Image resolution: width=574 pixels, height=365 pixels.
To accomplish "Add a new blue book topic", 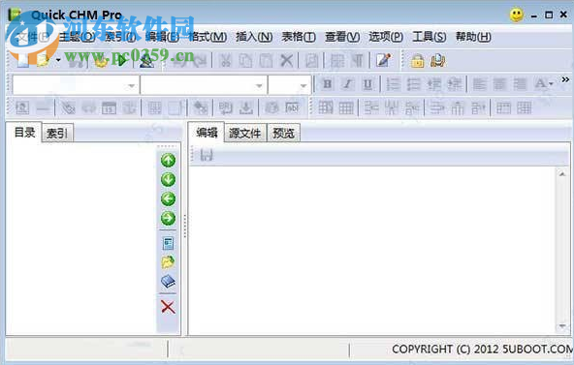I will 168,281.
